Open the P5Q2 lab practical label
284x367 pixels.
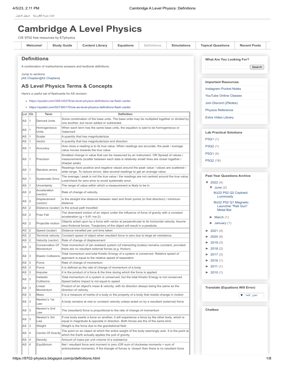pos(209,161)
